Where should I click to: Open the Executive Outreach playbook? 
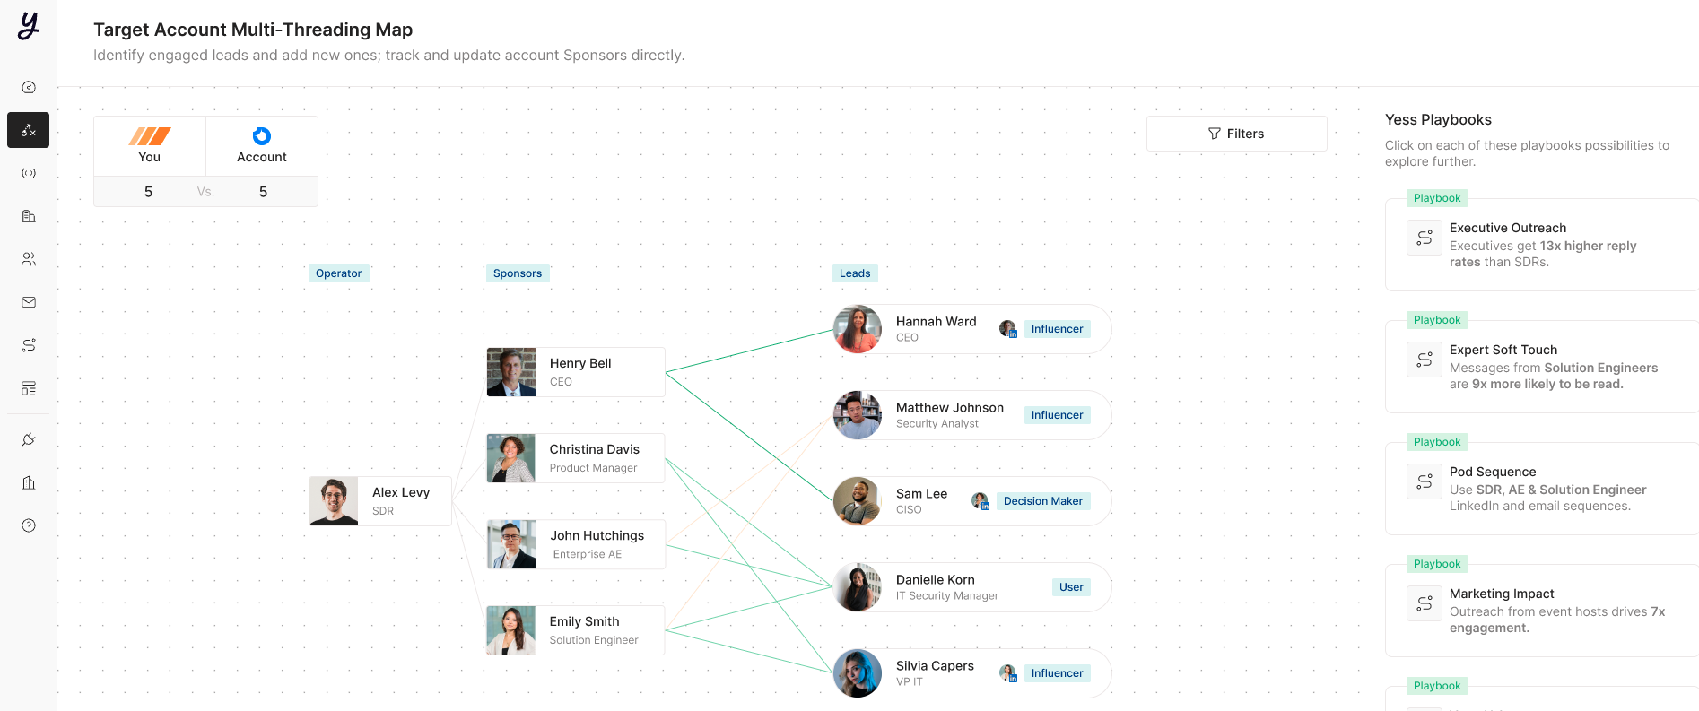[1541, 245]
